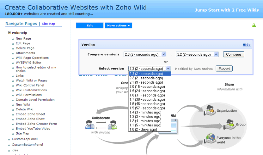Screen dimensions: 263x155
Task: Click the Edit button
Action: click(89, 25)
